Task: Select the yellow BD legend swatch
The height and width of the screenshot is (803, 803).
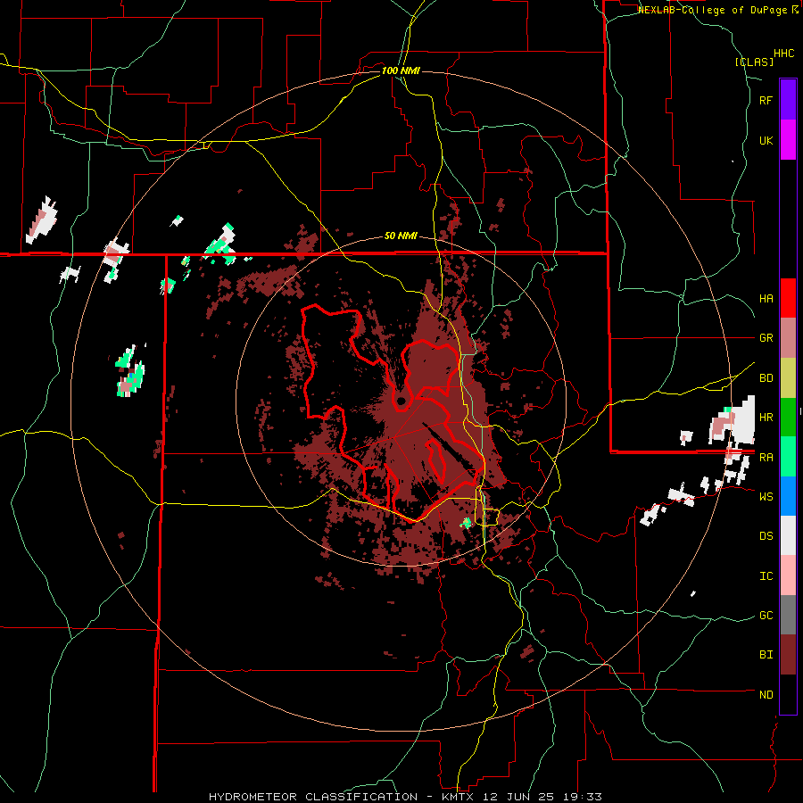Action: point(788,377)
